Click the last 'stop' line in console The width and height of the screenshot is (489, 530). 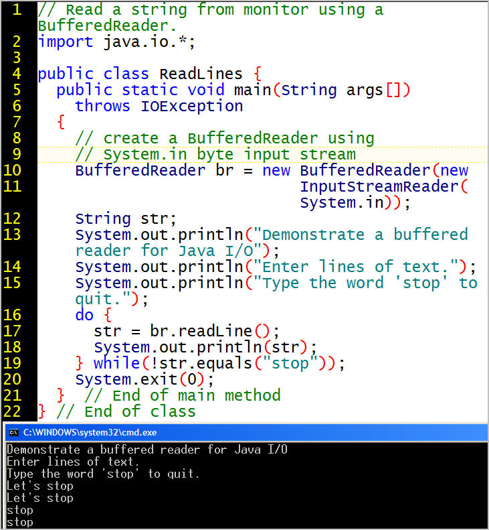[x=20, y=522]
